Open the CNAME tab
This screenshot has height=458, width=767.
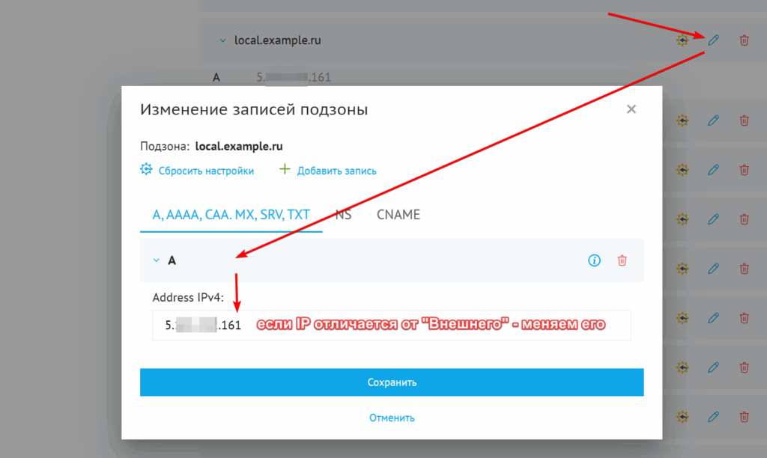(x=398, y=215)
